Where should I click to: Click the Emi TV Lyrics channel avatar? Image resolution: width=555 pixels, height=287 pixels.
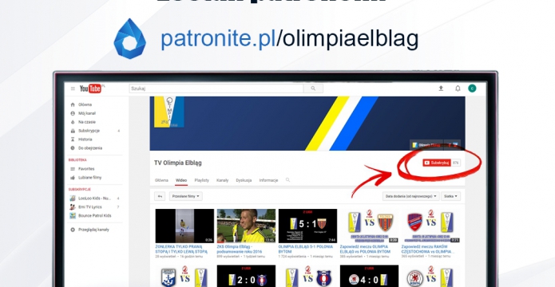click(73, 206)
